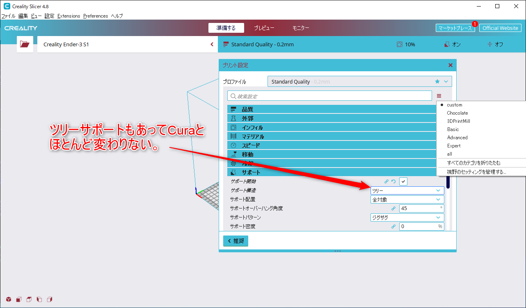Switch to the 準備する tab
This screenshot has width=526, height=308.
click(x=226, y=28)
